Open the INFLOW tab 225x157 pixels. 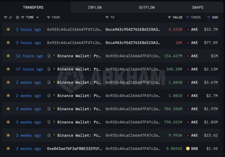click(95, 8)
